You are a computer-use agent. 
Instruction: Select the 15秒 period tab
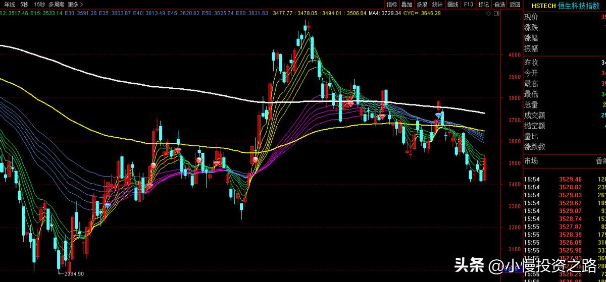(x=39, y=5)
